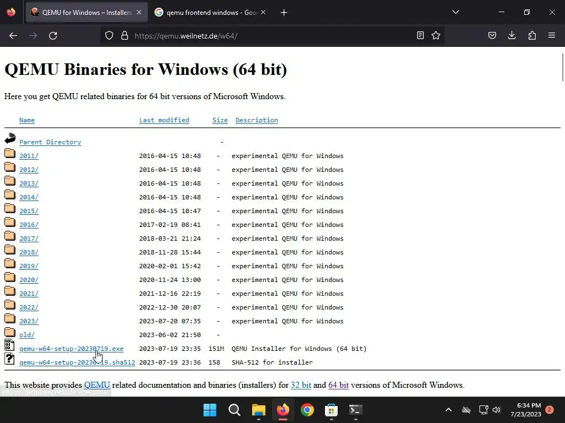
Task: Click the folder icon beside 2016/
Action: point(10,223)
